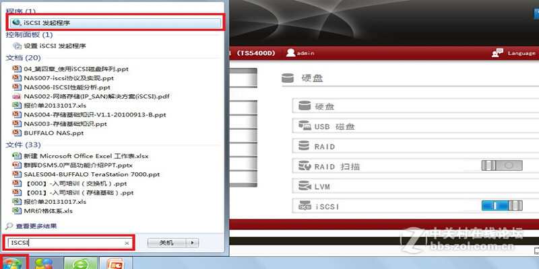Click the gear icon beside 设置 iSCSI 发起程序
The image size is (539, 269).
(17, 46)
